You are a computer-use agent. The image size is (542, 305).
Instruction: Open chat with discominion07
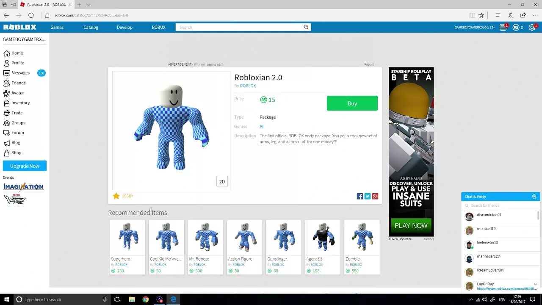(500, 216)
